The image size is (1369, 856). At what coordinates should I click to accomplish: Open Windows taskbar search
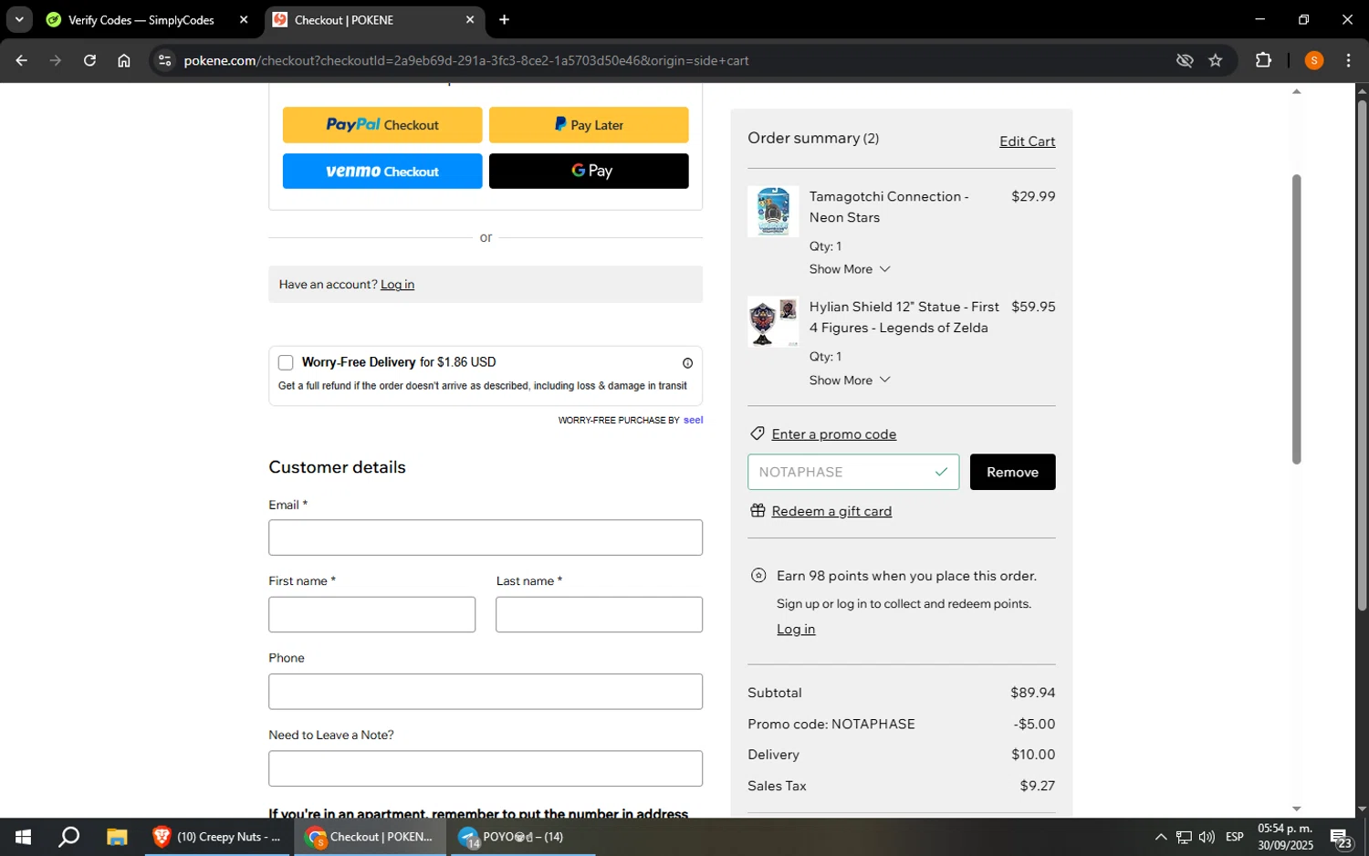(69, 837)
